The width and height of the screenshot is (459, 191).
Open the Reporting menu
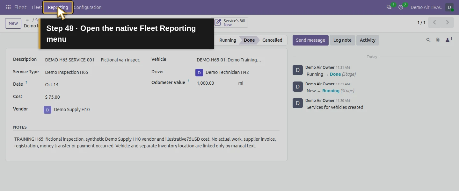(x=58, y=7)
